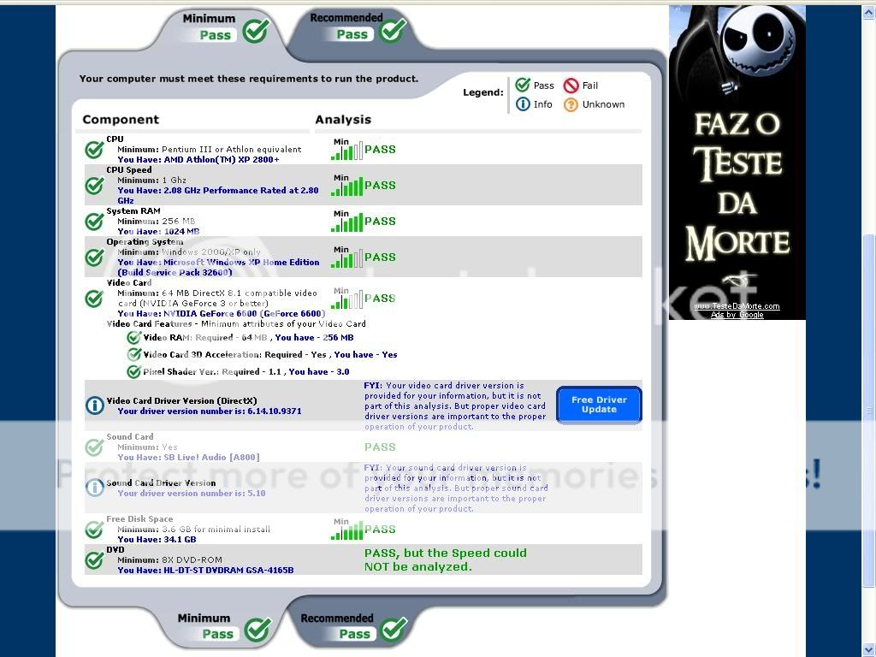Click the Video RAM feature checkmark icon

(x=134, y=337)
